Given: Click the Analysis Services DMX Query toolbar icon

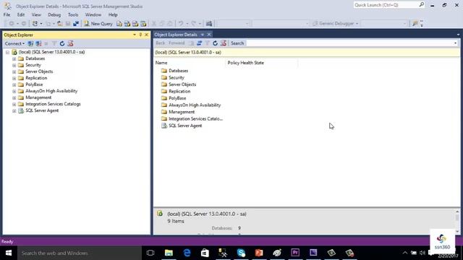Looking at the screenshot, I should [135, 24].
